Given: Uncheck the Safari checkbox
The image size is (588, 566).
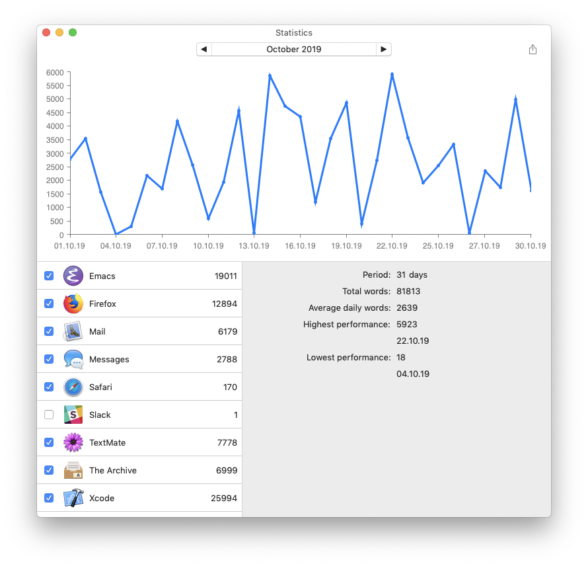Looking at the screenshot, I should (49, 387).
